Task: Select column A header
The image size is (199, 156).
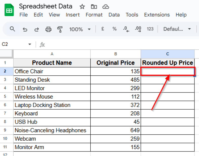Action: click(x=52, y=54)
